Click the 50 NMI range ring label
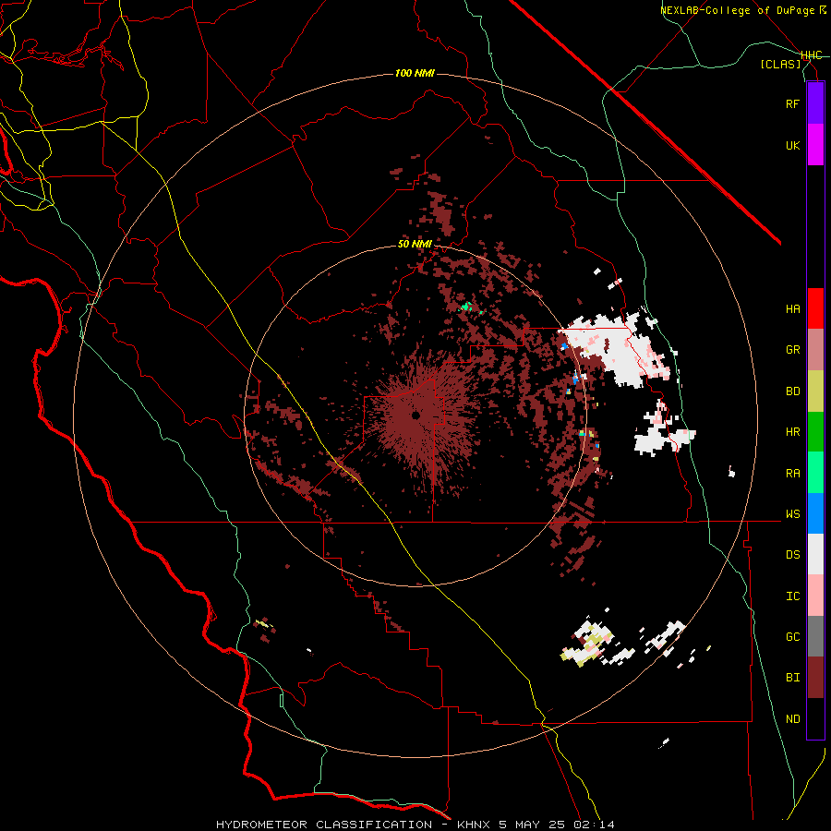Viewport: 831px width, 831px height. click(415, 245)
